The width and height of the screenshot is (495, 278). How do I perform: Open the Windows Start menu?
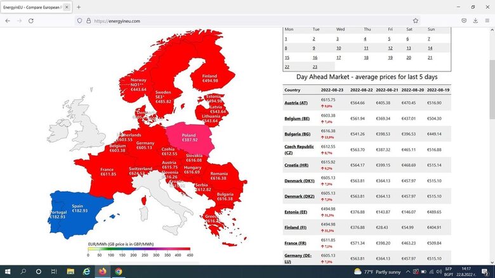(7, 272)
